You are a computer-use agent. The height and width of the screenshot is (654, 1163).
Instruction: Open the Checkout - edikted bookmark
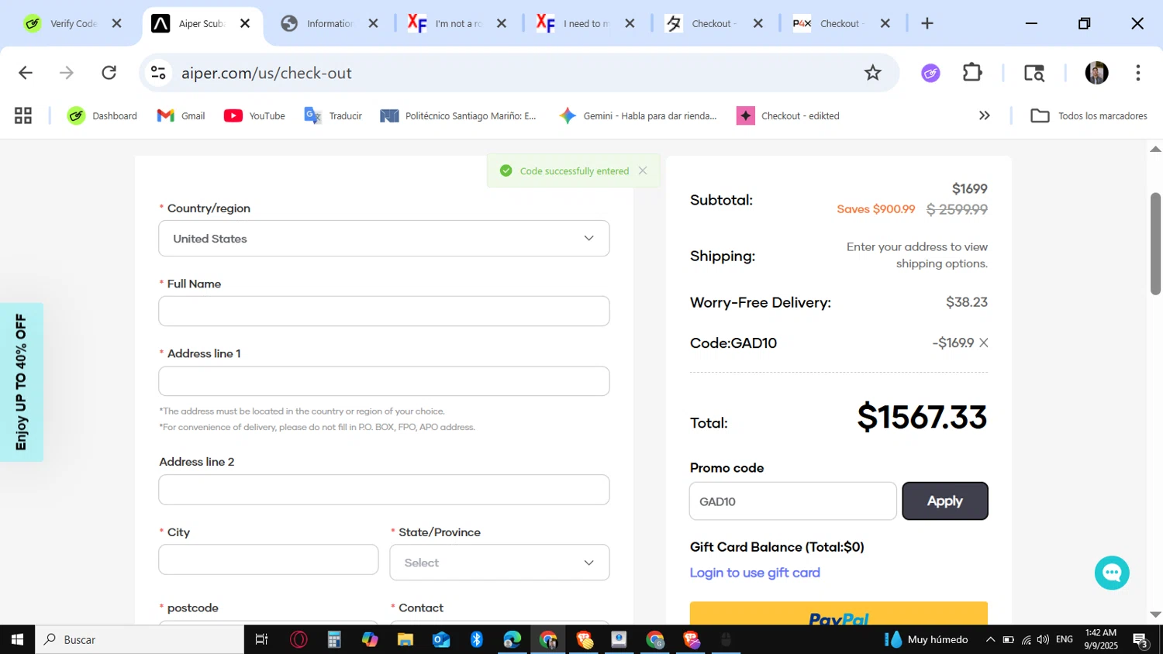[789, 115]
